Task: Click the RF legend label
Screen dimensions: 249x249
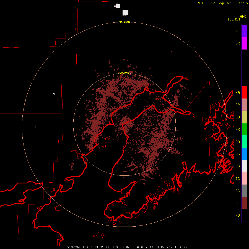Action: 237,31
